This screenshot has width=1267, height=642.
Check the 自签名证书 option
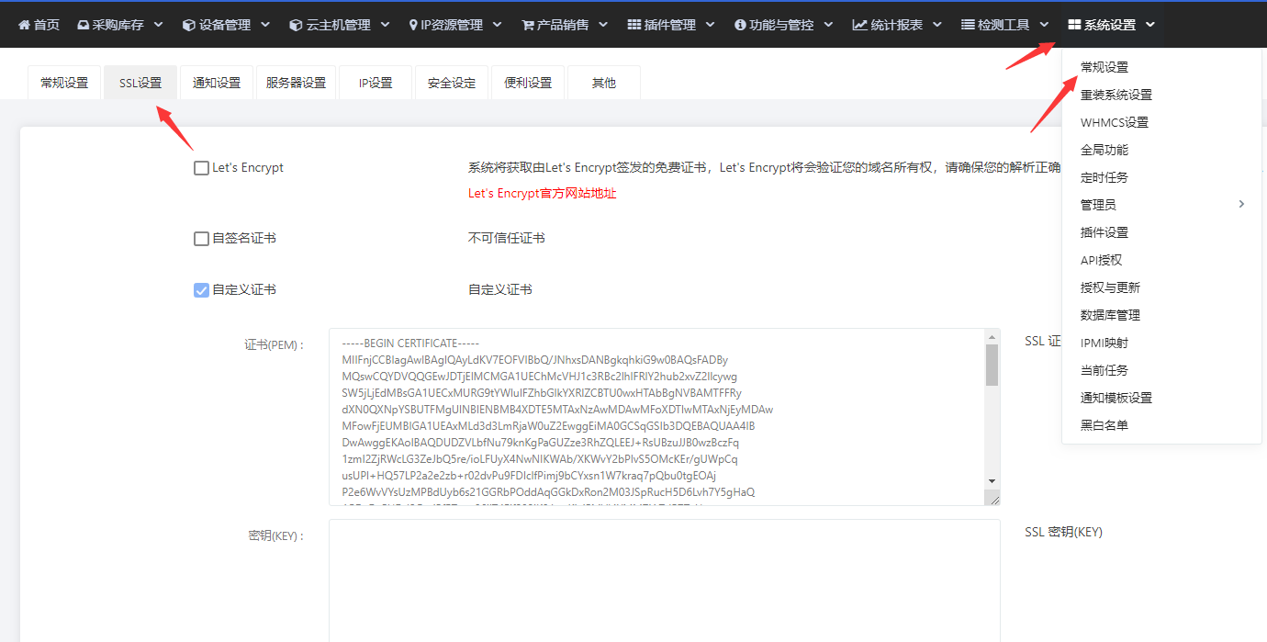click(x=201, y=239)
